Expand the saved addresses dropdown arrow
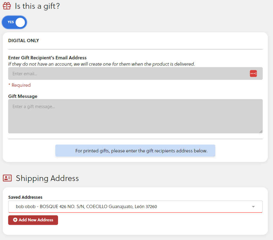This screenshot has width=273, height=240. click(253, 207)
